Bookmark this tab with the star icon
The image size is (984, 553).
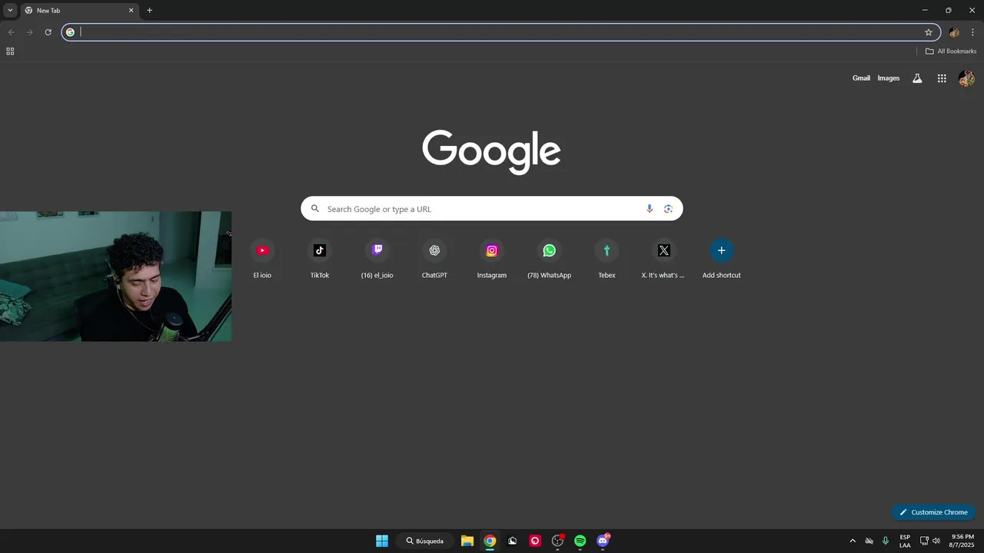(x=929, y=32)
